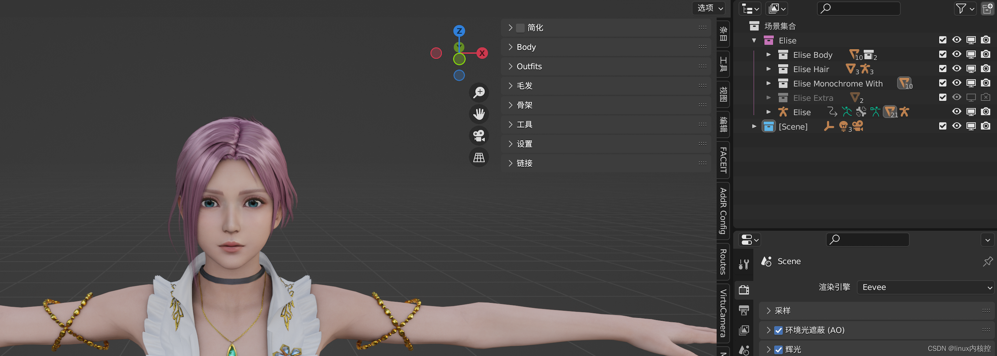Open the Tool properties tab icon
Viewport: 997px width, 356px height.
coord(743,264)
